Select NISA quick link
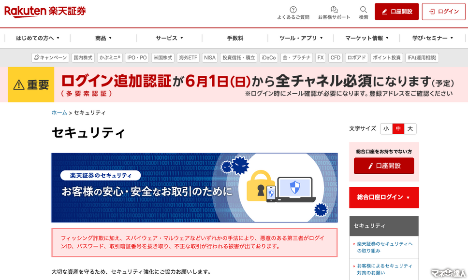The height and width of the screenshot is (280, 468). tap(210, 58)
